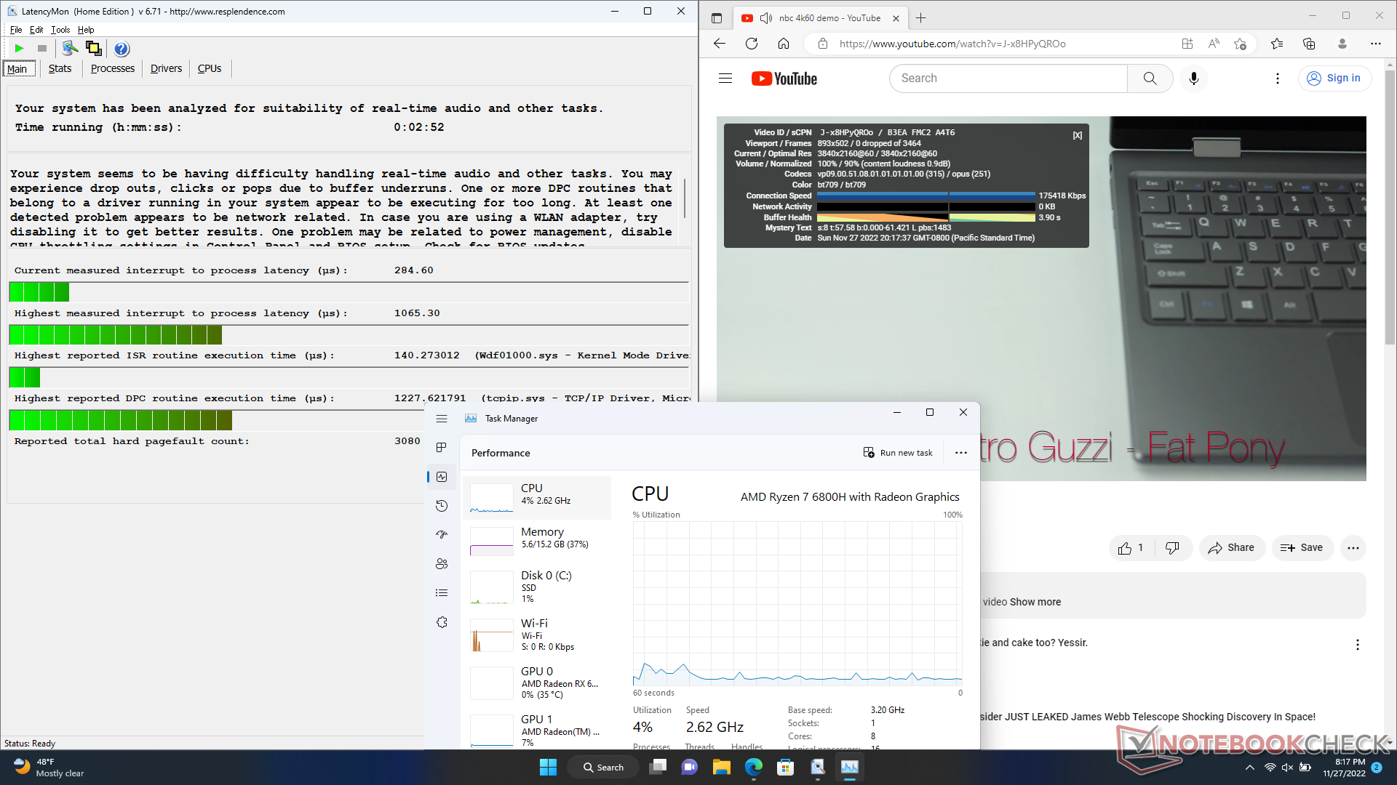Screen dimensions: 1397x785
Task: Click YouTube voice search microphone icon
Action: click(1194, 78)
